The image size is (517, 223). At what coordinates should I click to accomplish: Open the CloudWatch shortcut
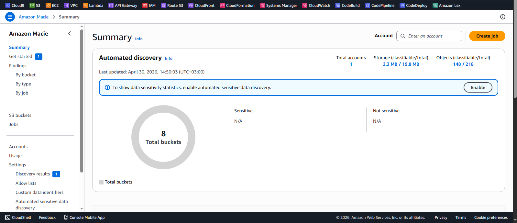316,5
